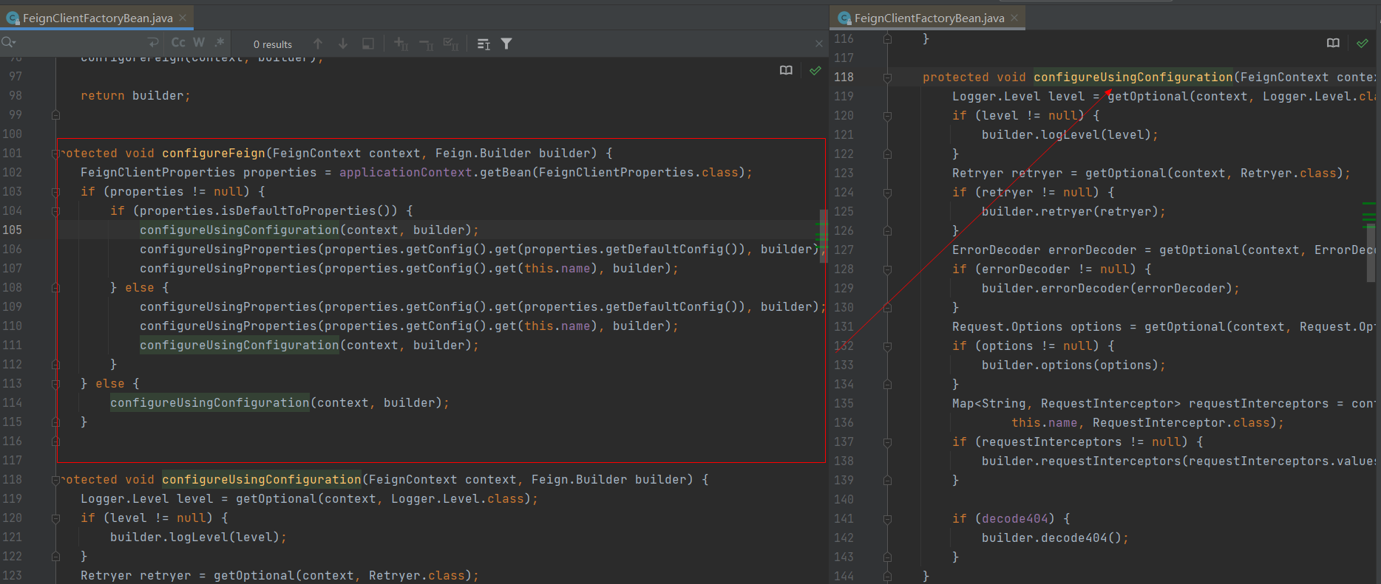Click the multiline/filter lines icon in find bar

(483, 44)
